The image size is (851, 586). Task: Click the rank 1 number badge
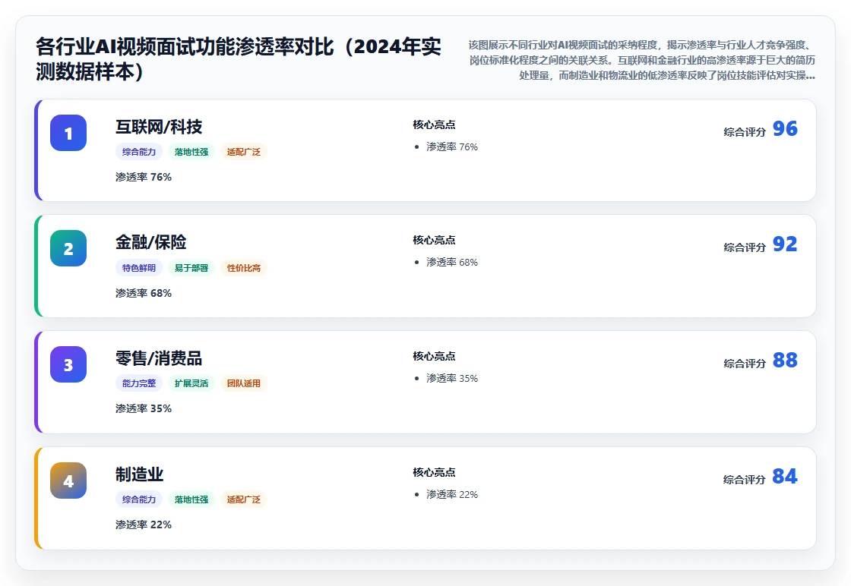click(68, 133)
